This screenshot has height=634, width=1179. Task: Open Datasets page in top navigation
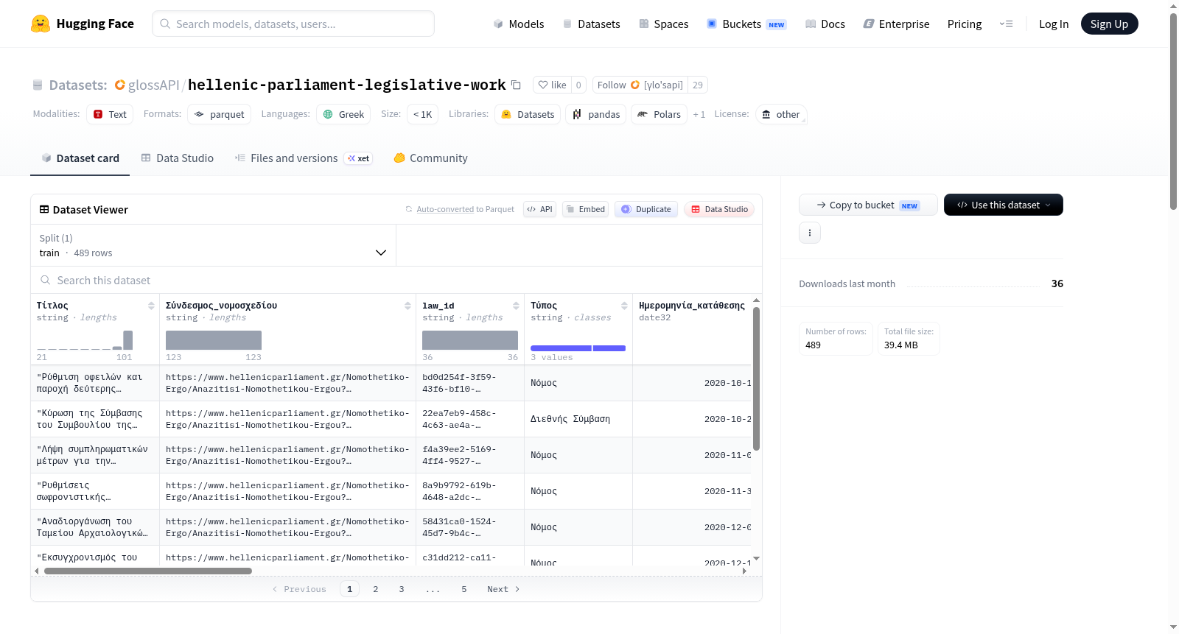click(591, 24)
